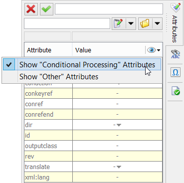
Task: Click the edit attribute pencil icon button
Action: point(119,23)
